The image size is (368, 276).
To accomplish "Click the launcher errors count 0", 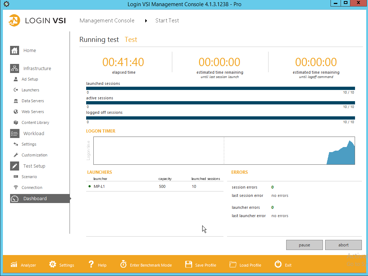I will 272,207.
